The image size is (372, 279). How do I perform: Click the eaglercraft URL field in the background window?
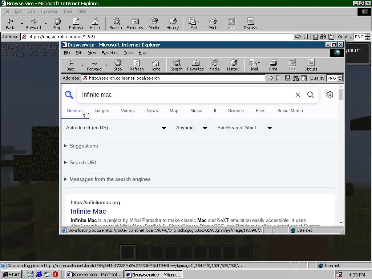(157, 37)
